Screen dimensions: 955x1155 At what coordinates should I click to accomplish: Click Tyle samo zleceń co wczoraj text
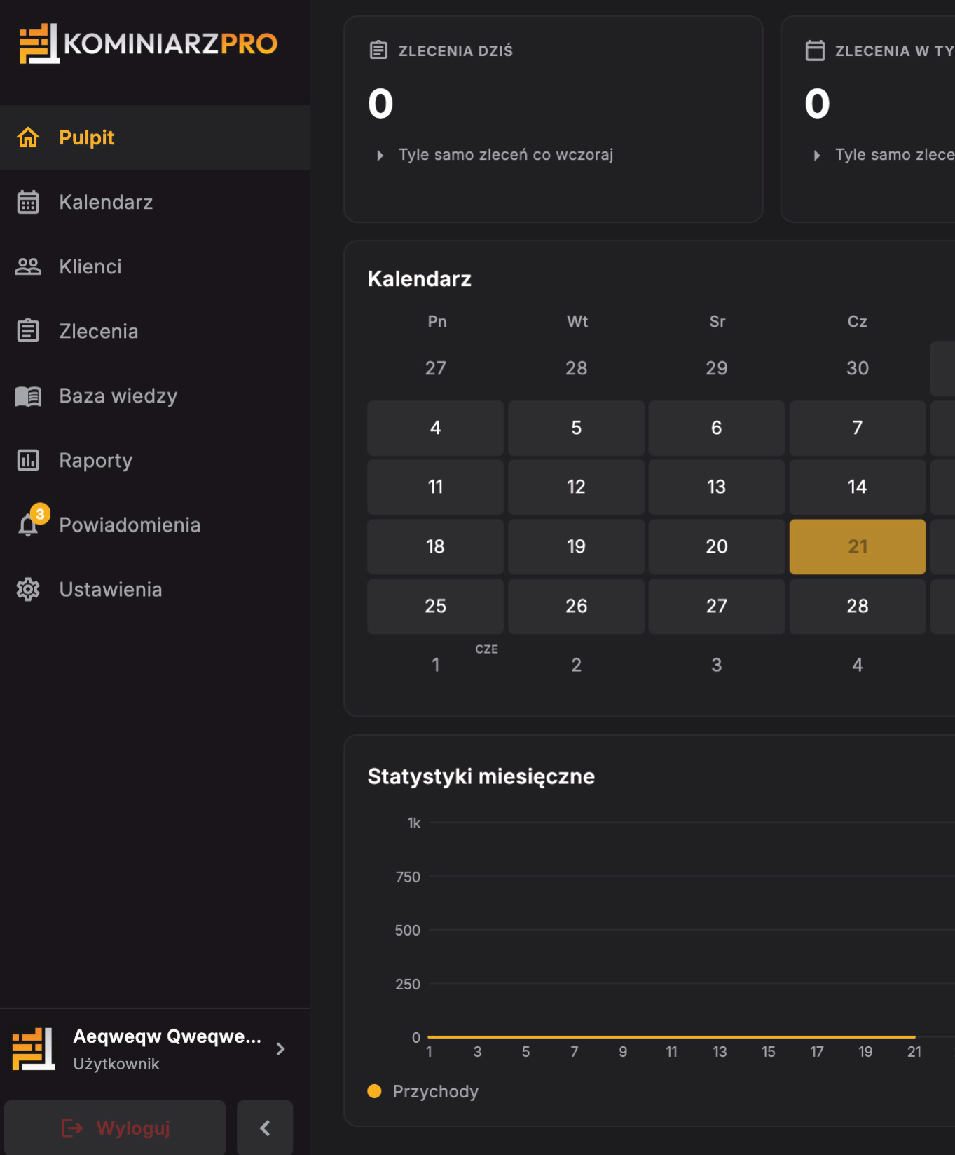coord(505,155)
